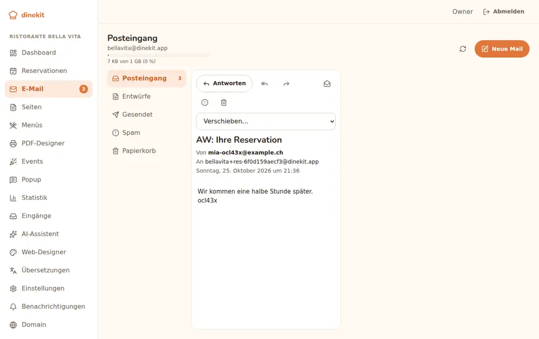Click the Übersetzungen translate icon
Screen dimensions: 539x339
pyautogui.click(x=13, y=271)
